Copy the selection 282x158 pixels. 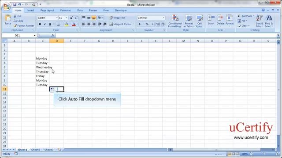click(19, 21)
